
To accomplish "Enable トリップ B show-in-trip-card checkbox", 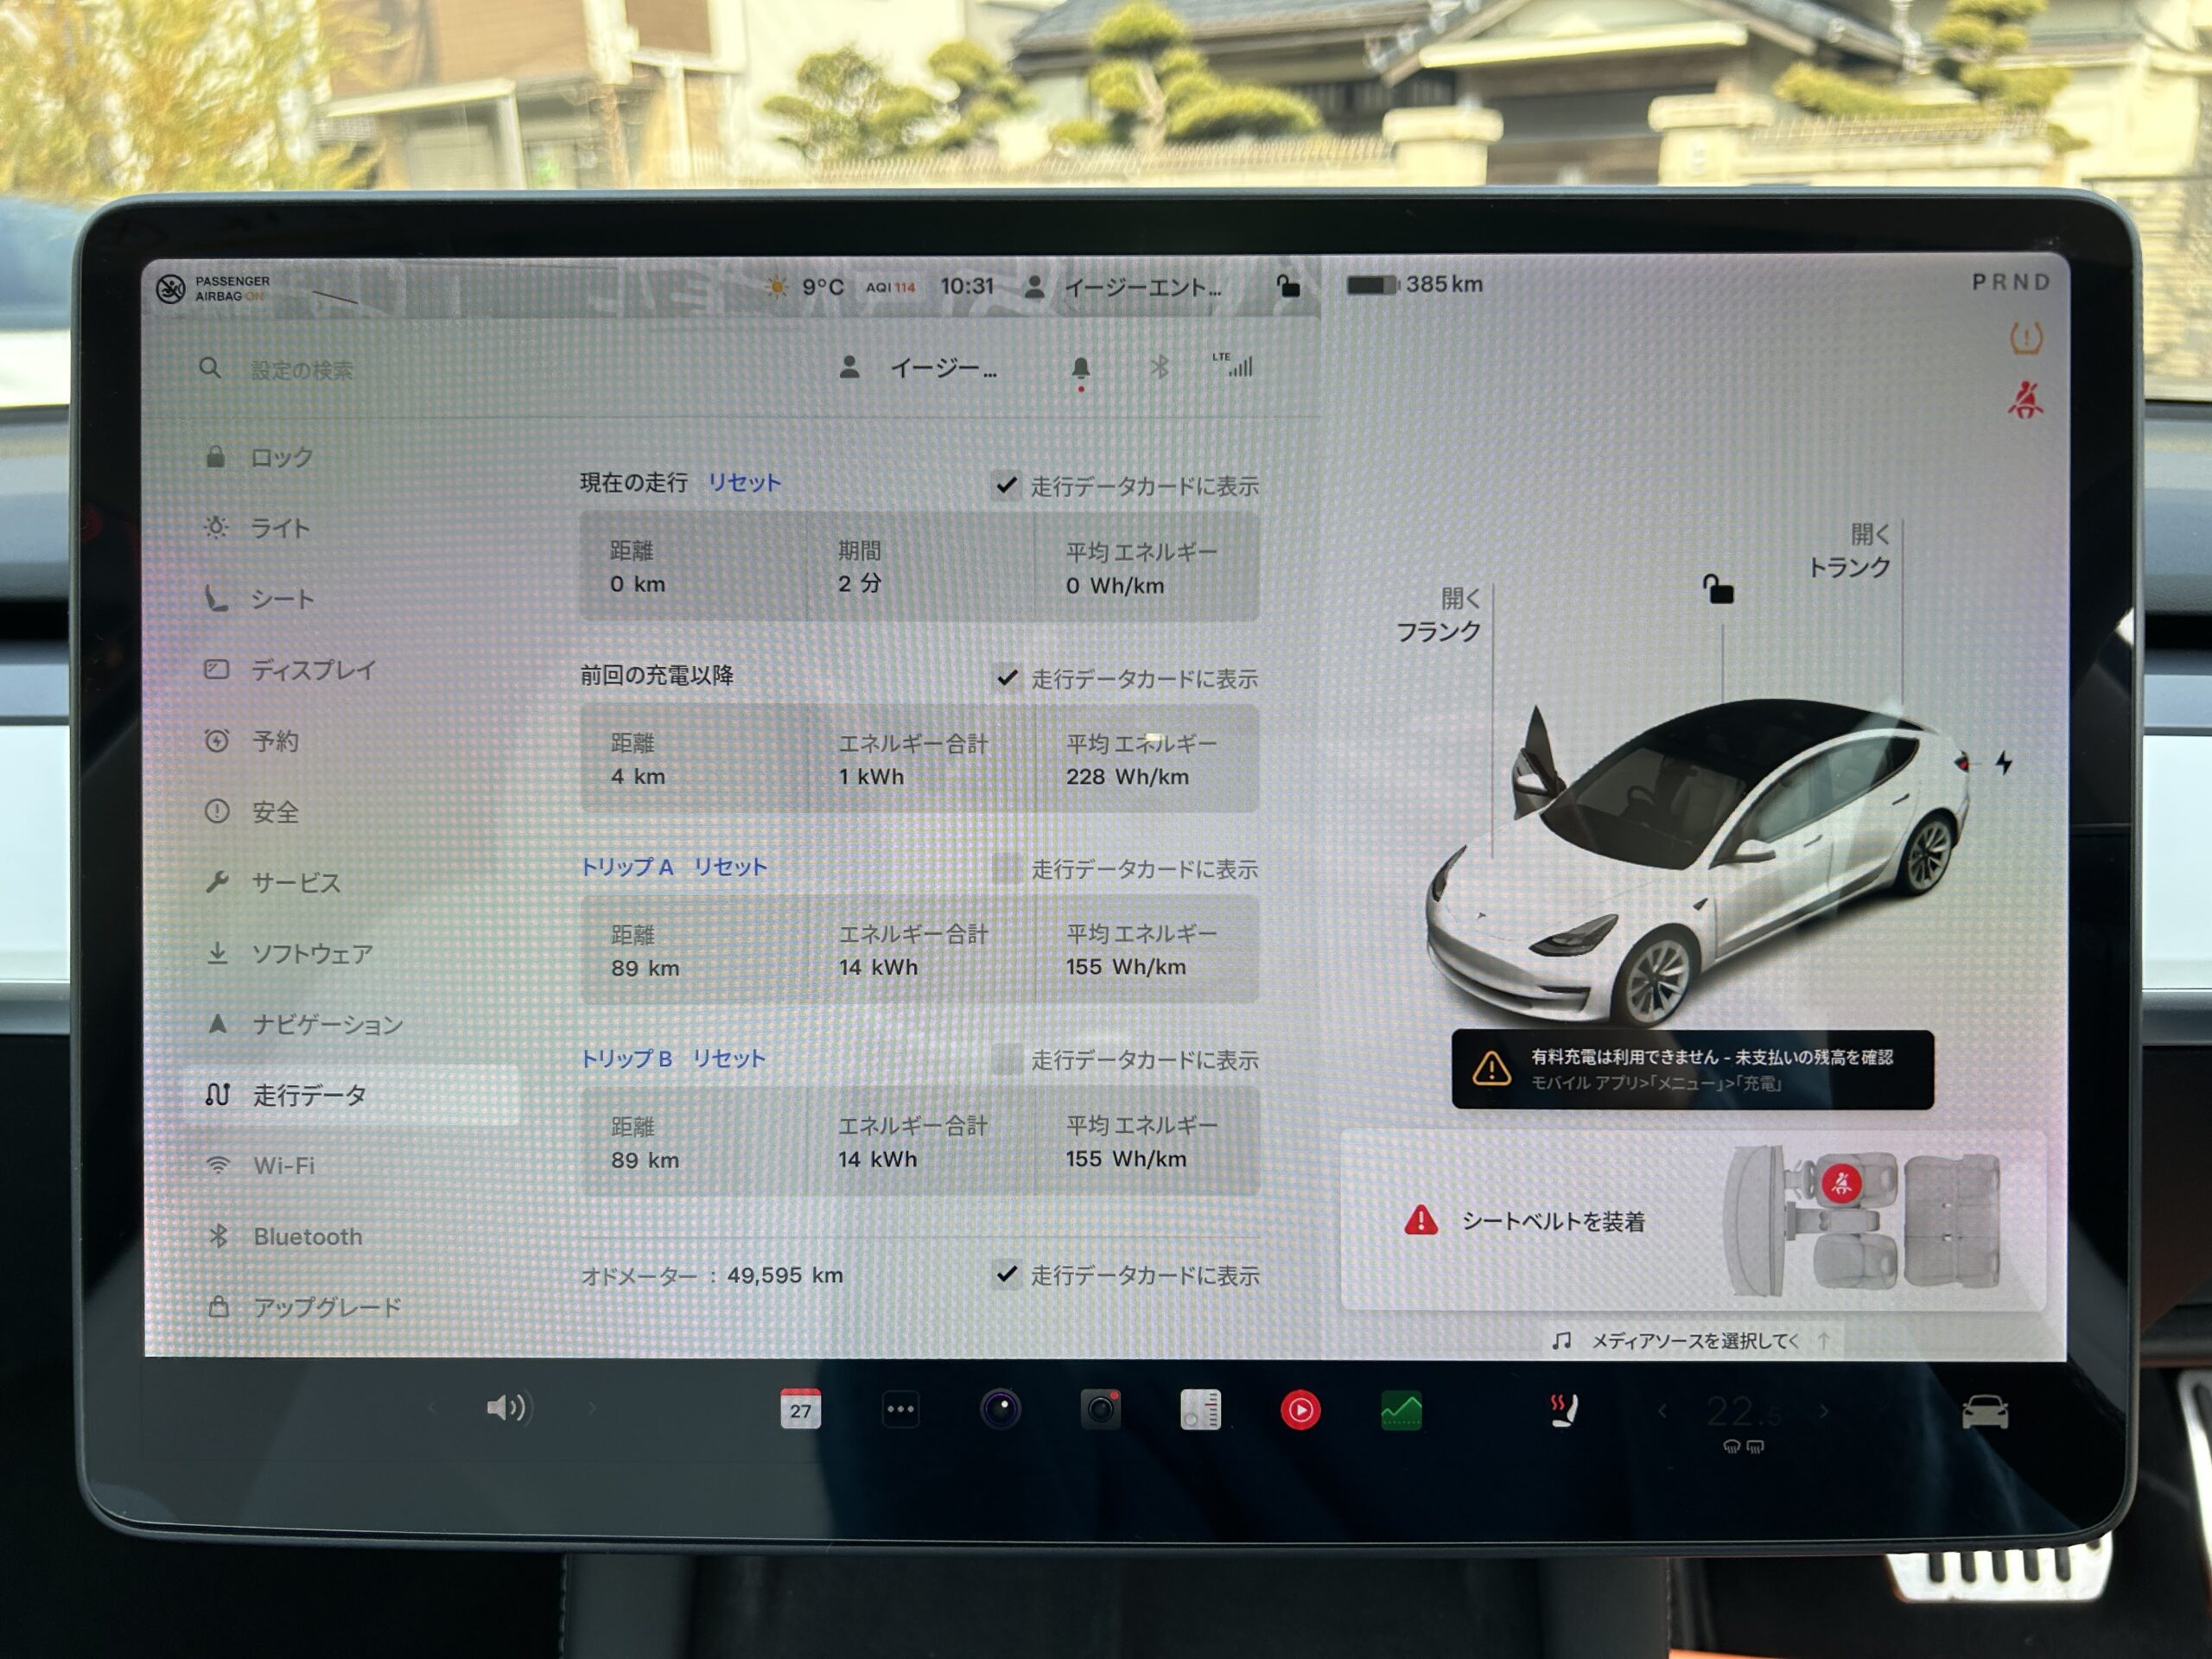I will [x=1007, y=1059].
